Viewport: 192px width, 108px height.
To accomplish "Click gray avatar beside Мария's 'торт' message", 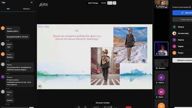I will pos(3,44).
